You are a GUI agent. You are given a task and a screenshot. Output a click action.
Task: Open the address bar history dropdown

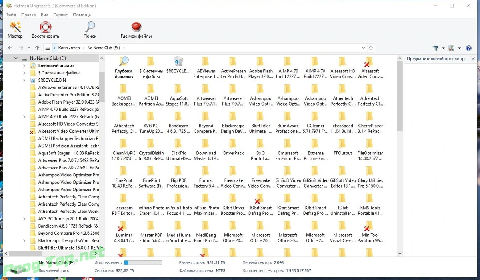[363, 48]
